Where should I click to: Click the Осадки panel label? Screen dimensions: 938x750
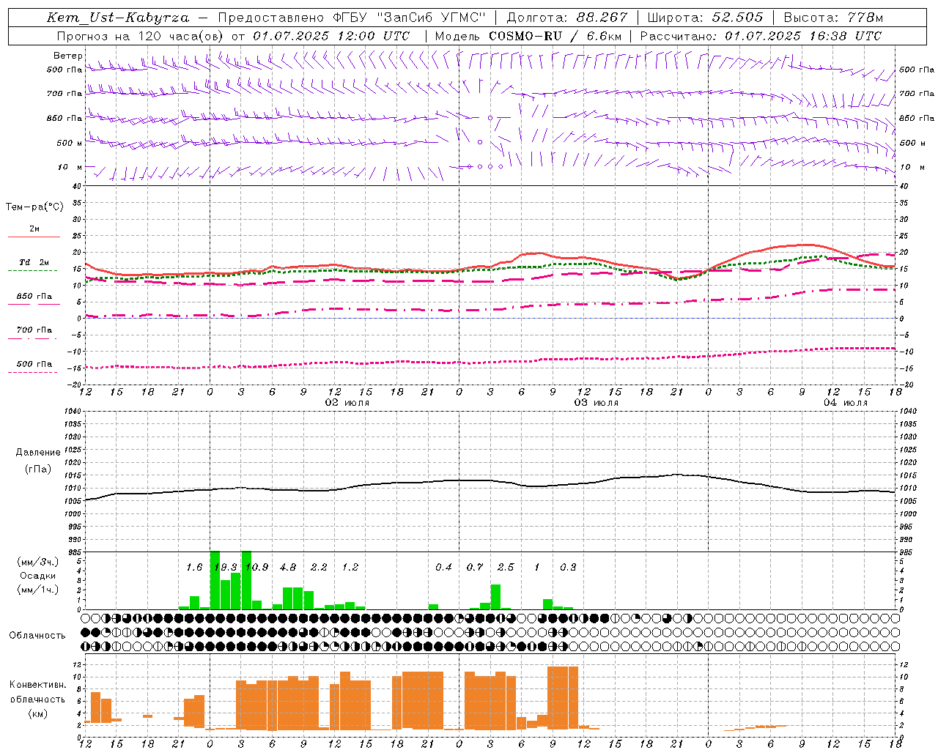(37, 576)
